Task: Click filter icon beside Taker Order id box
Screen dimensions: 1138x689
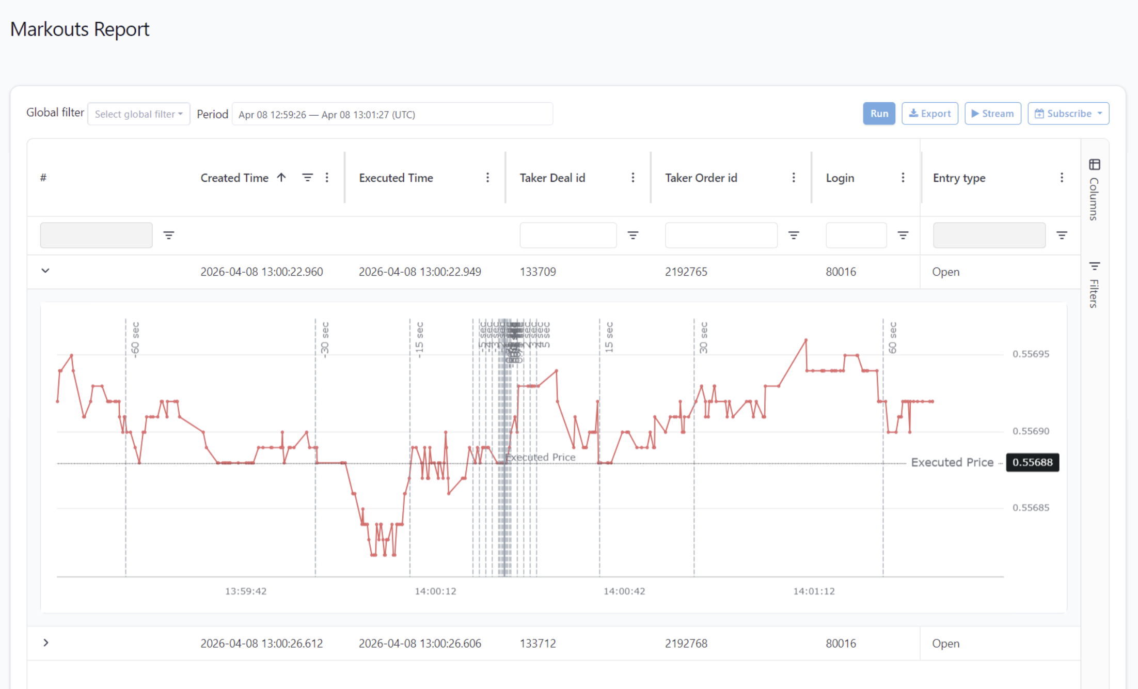Action: [794, 236]
